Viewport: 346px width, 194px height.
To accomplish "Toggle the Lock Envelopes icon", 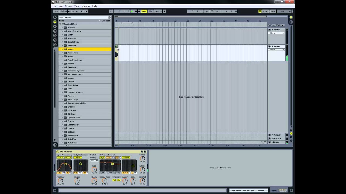I will coord(282,25).
